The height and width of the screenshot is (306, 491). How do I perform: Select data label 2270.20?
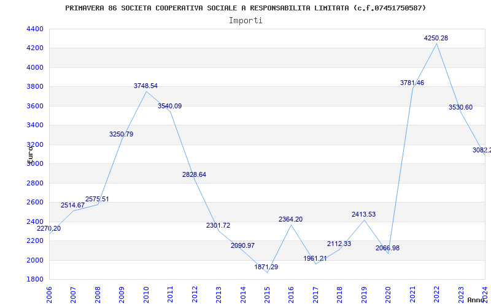(49, 228)
